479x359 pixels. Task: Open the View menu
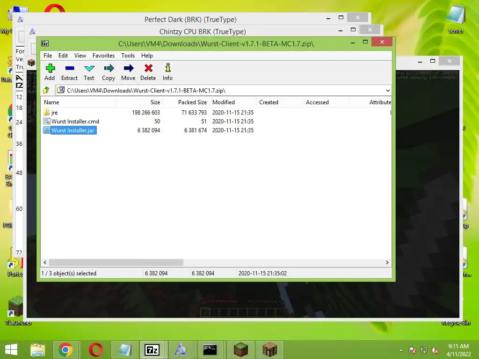80,56
